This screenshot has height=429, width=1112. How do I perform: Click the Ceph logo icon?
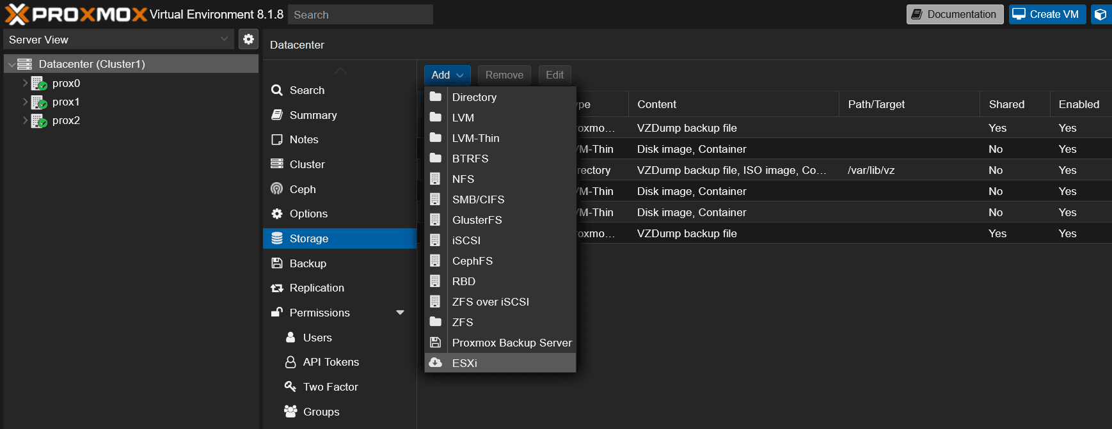(x=277, y=189)
